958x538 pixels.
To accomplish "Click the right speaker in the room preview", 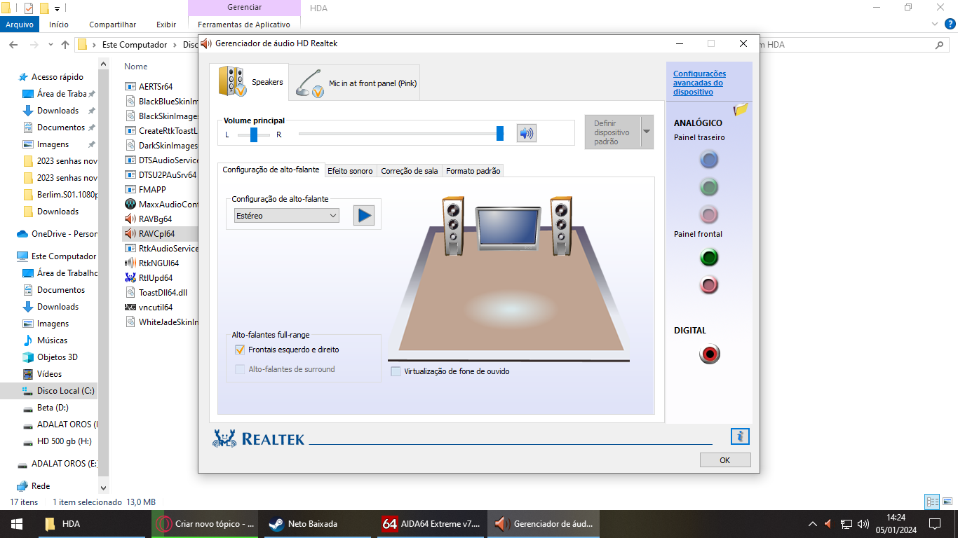I will click(562, 226).
